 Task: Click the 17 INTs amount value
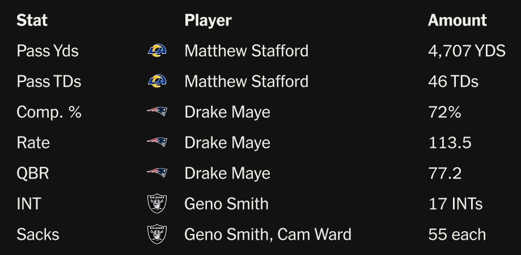point(455,204)
